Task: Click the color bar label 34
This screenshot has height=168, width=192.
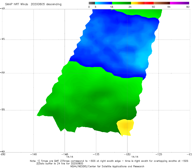Action: (130, 7)
